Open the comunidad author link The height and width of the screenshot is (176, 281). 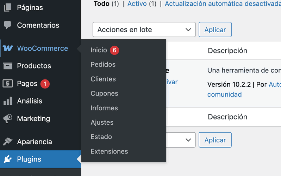click(x=225, y=94)
